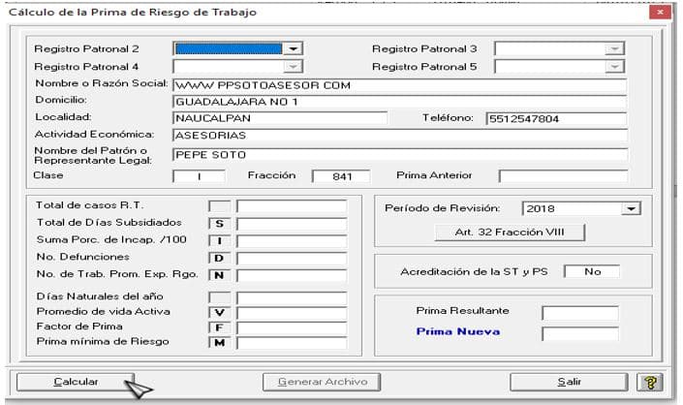Image resolution: width=683 pixels, height=405 pixels.
Task: Click the Días Naturales del año value field
Action: pos(292,297)
